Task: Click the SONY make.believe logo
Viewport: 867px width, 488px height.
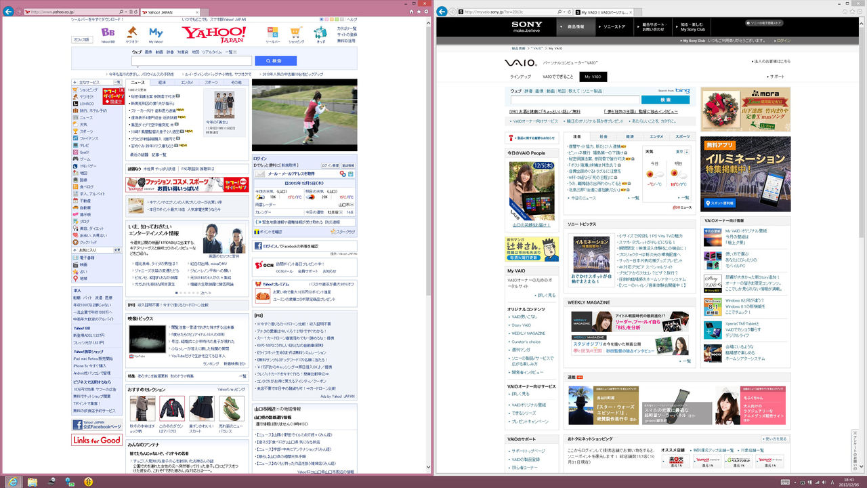Action: pos(526,26)
